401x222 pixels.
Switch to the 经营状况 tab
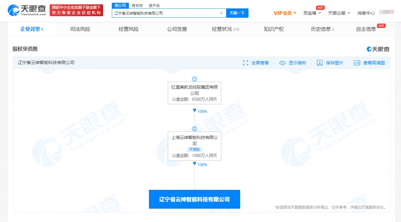point(225,29)
